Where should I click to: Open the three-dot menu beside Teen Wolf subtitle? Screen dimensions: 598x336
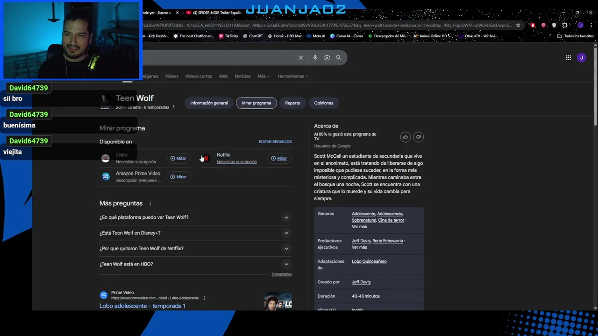coord(174,107)
